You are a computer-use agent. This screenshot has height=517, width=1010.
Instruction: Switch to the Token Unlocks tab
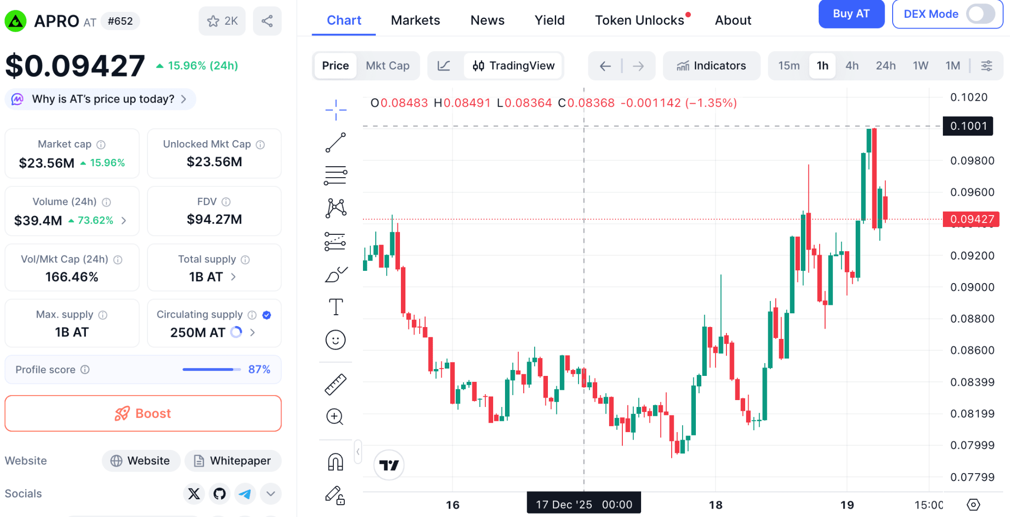coord(639,20)
